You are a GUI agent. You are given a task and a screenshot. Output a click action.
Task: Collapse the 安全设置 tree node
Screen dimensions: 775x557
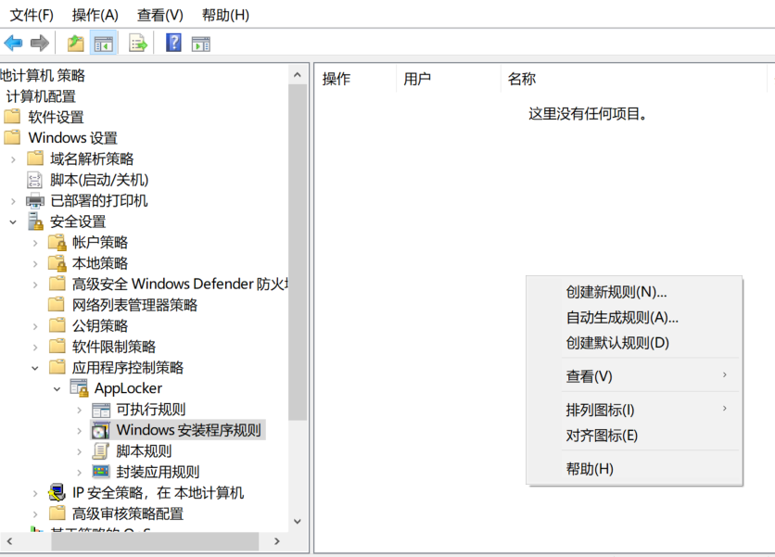[13, 222]
